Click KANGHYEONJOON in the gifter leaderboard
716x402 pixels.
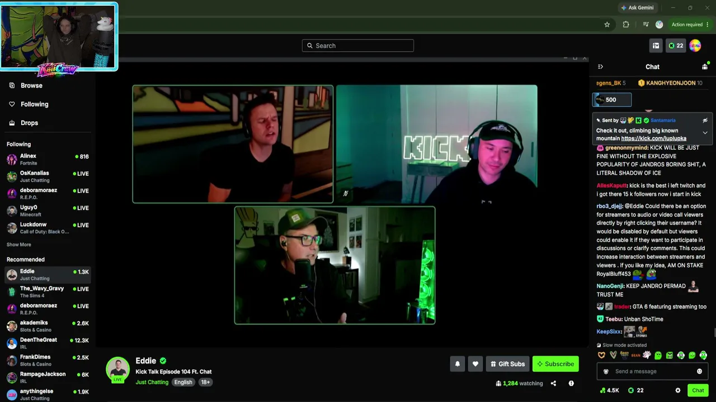tap(671, 83)
